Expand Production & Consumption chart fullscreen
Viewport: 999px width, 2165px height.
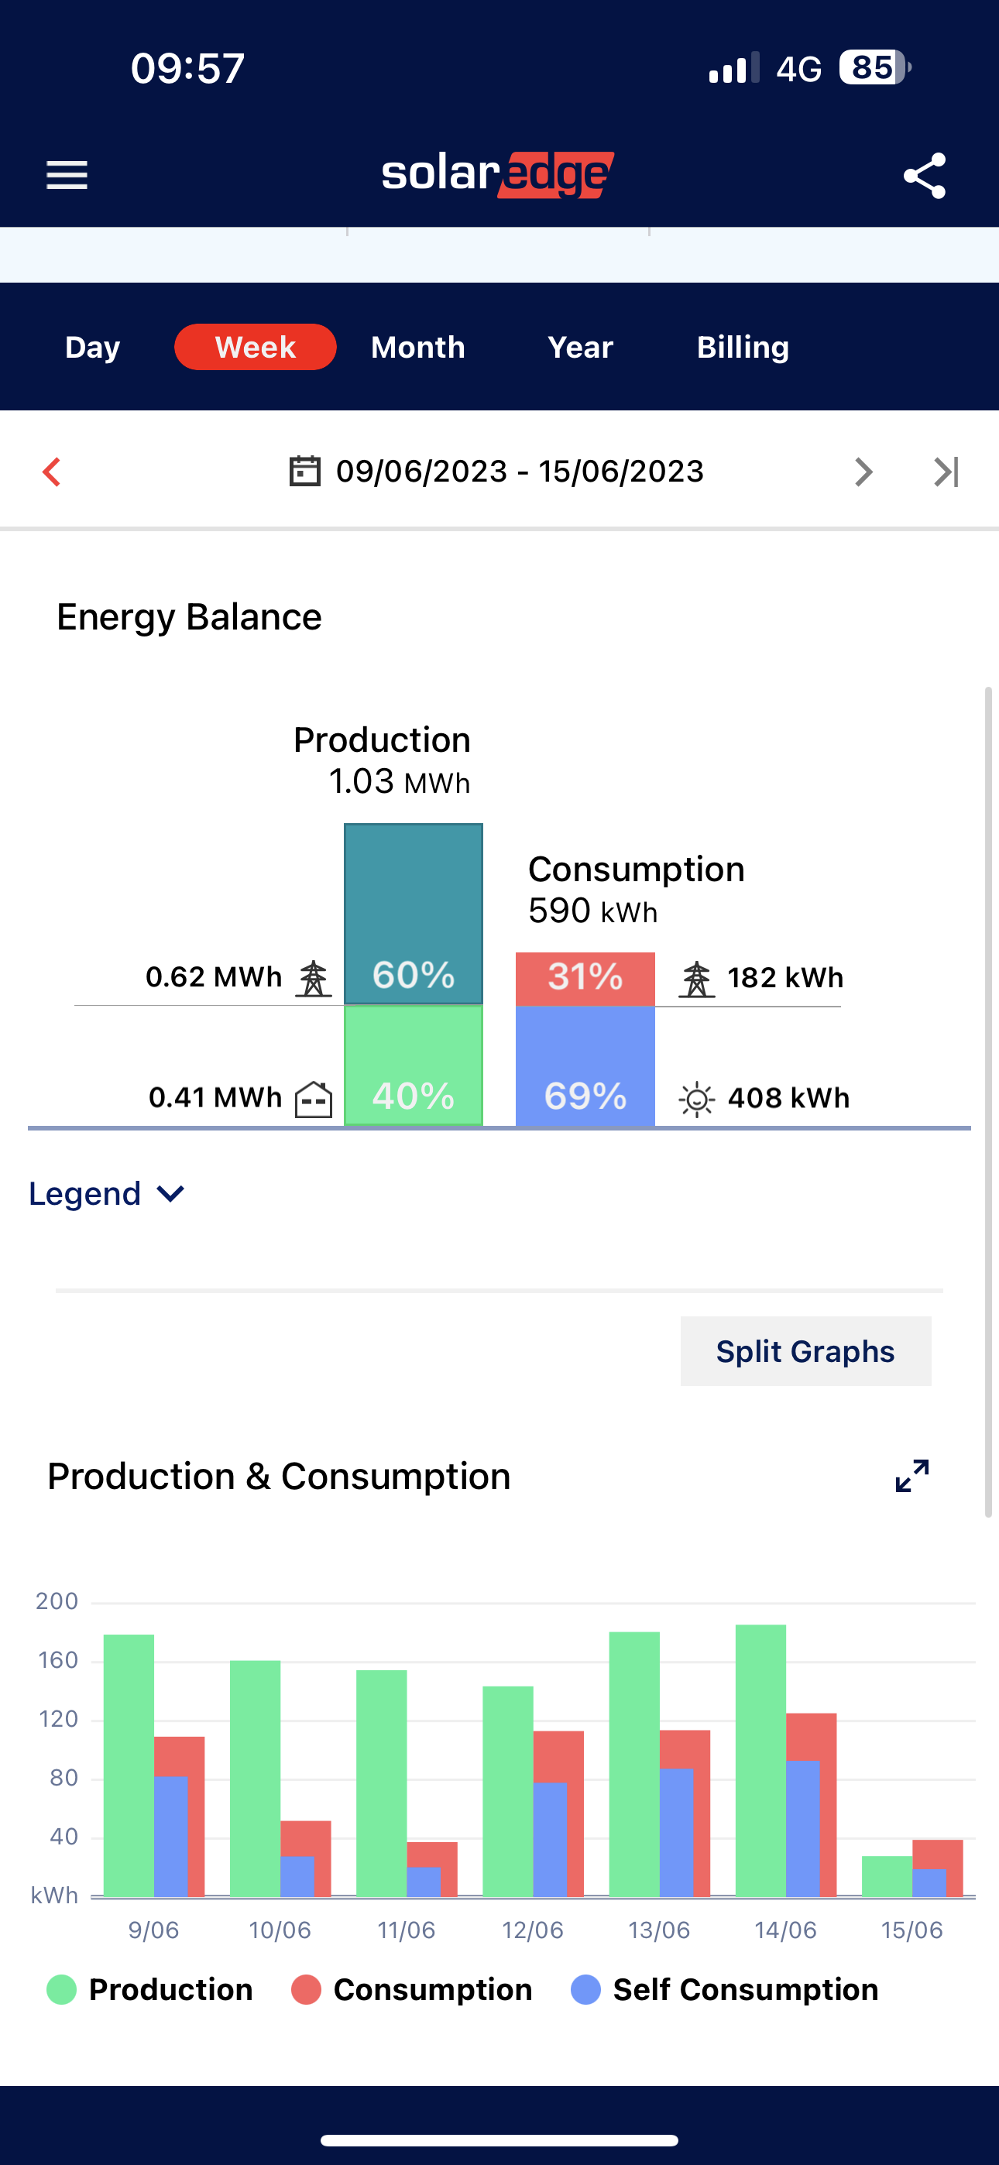click(x=911, y=1475)
